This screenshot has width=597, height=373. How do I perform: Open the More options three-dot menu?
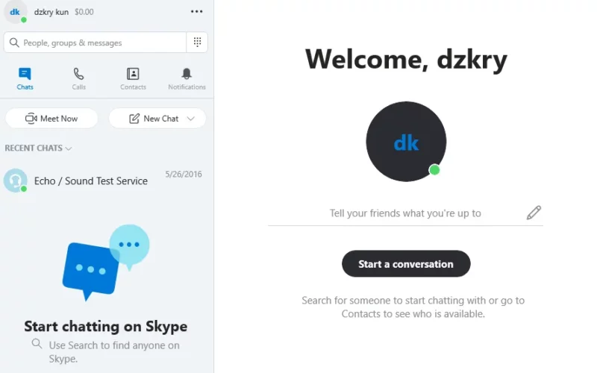196,11
